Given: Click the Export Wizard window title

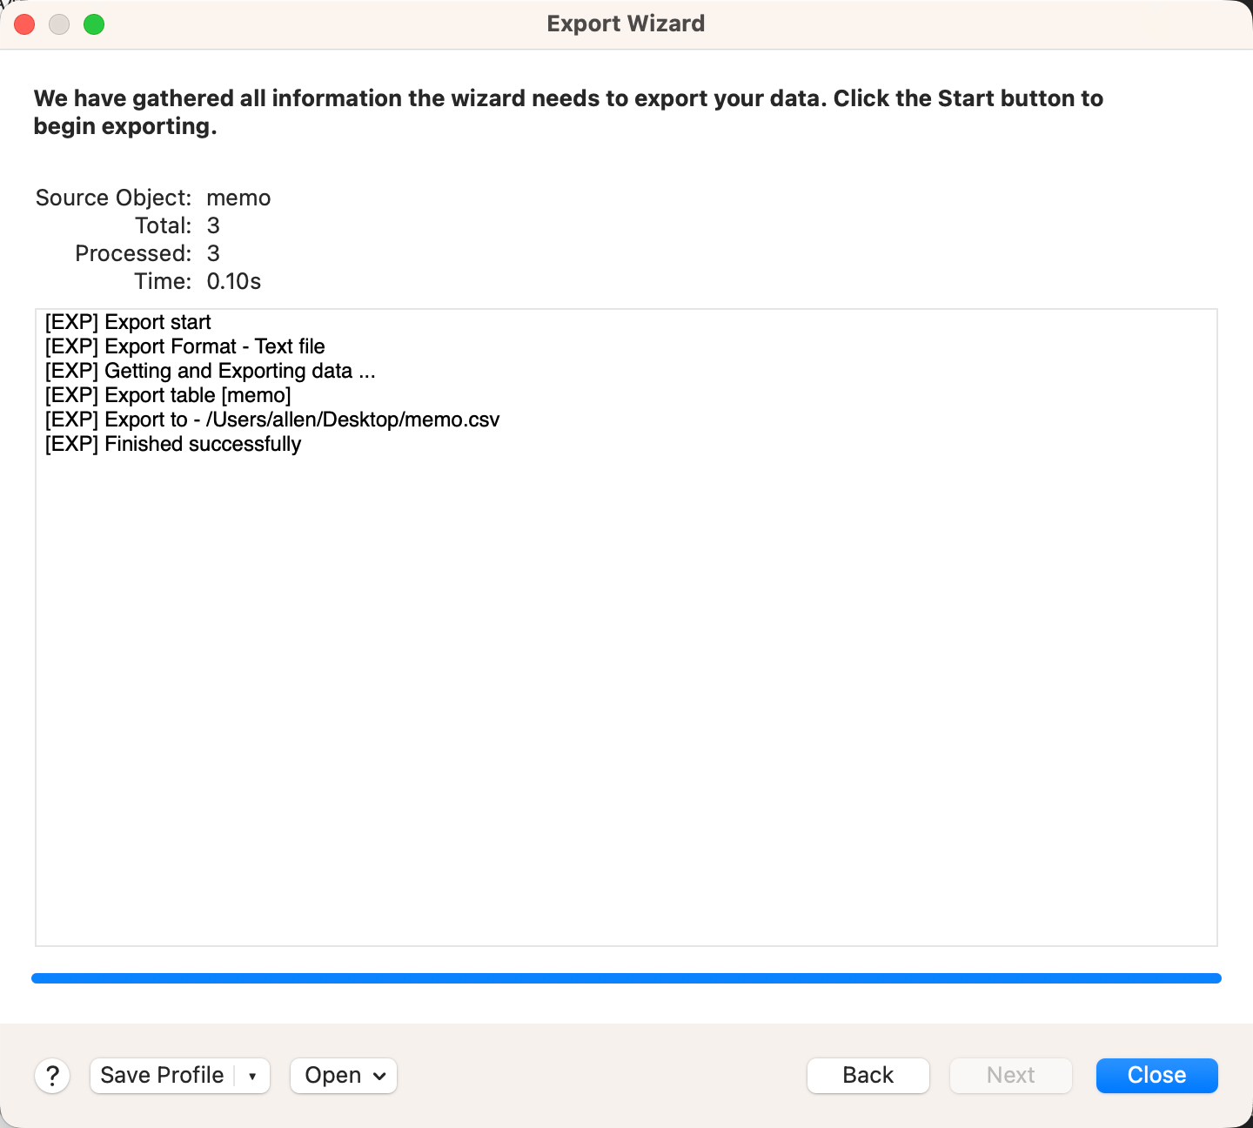Looking at the screenshot, I should point(626,23).
